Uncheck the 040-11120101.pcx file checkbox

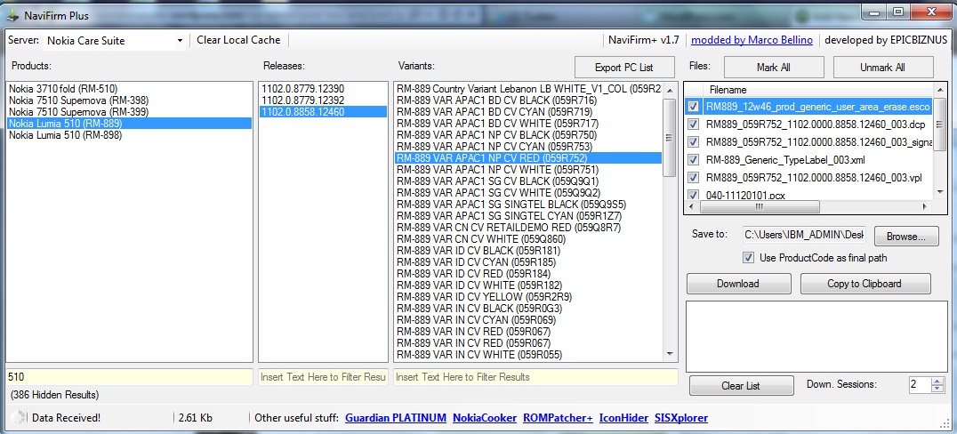click(x=694, y=195)
